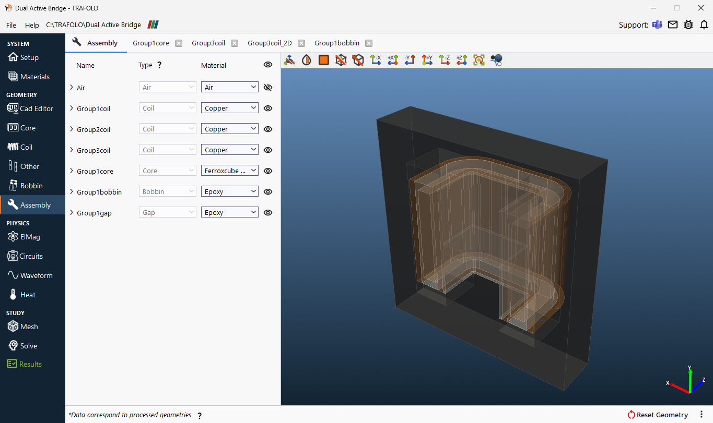The height and width of the screenshot is (423, 713).
Task: Hide Group1core using its eye icon
Action: pos(268,171)
